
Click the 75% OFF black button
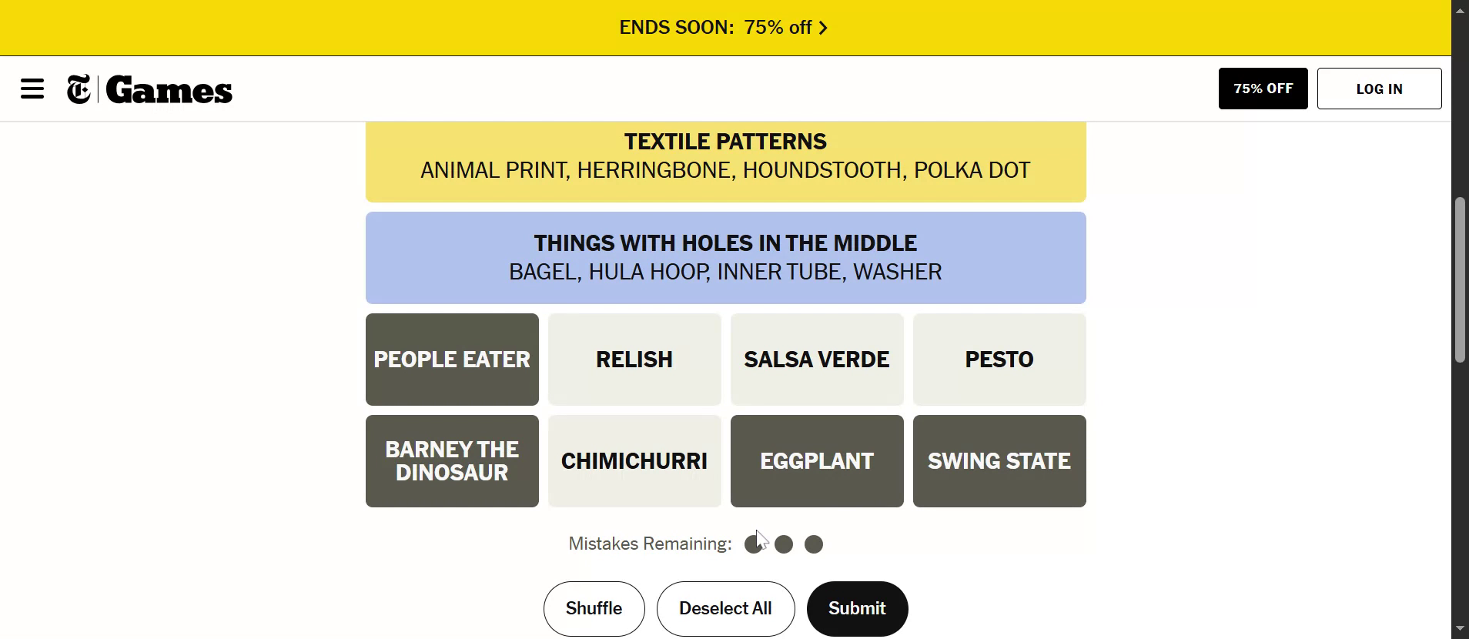click(1263, 89)
